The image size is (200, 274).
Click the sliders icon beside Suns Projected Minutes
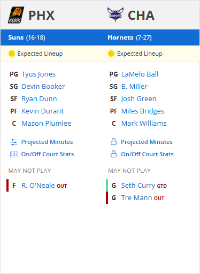14,142
